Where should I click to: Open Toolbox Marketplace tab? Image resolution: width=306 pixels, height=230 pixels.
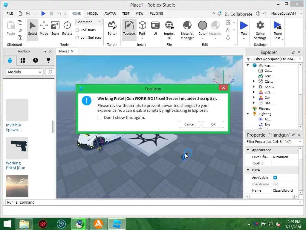pyautogui.click(x=10, y=60)
